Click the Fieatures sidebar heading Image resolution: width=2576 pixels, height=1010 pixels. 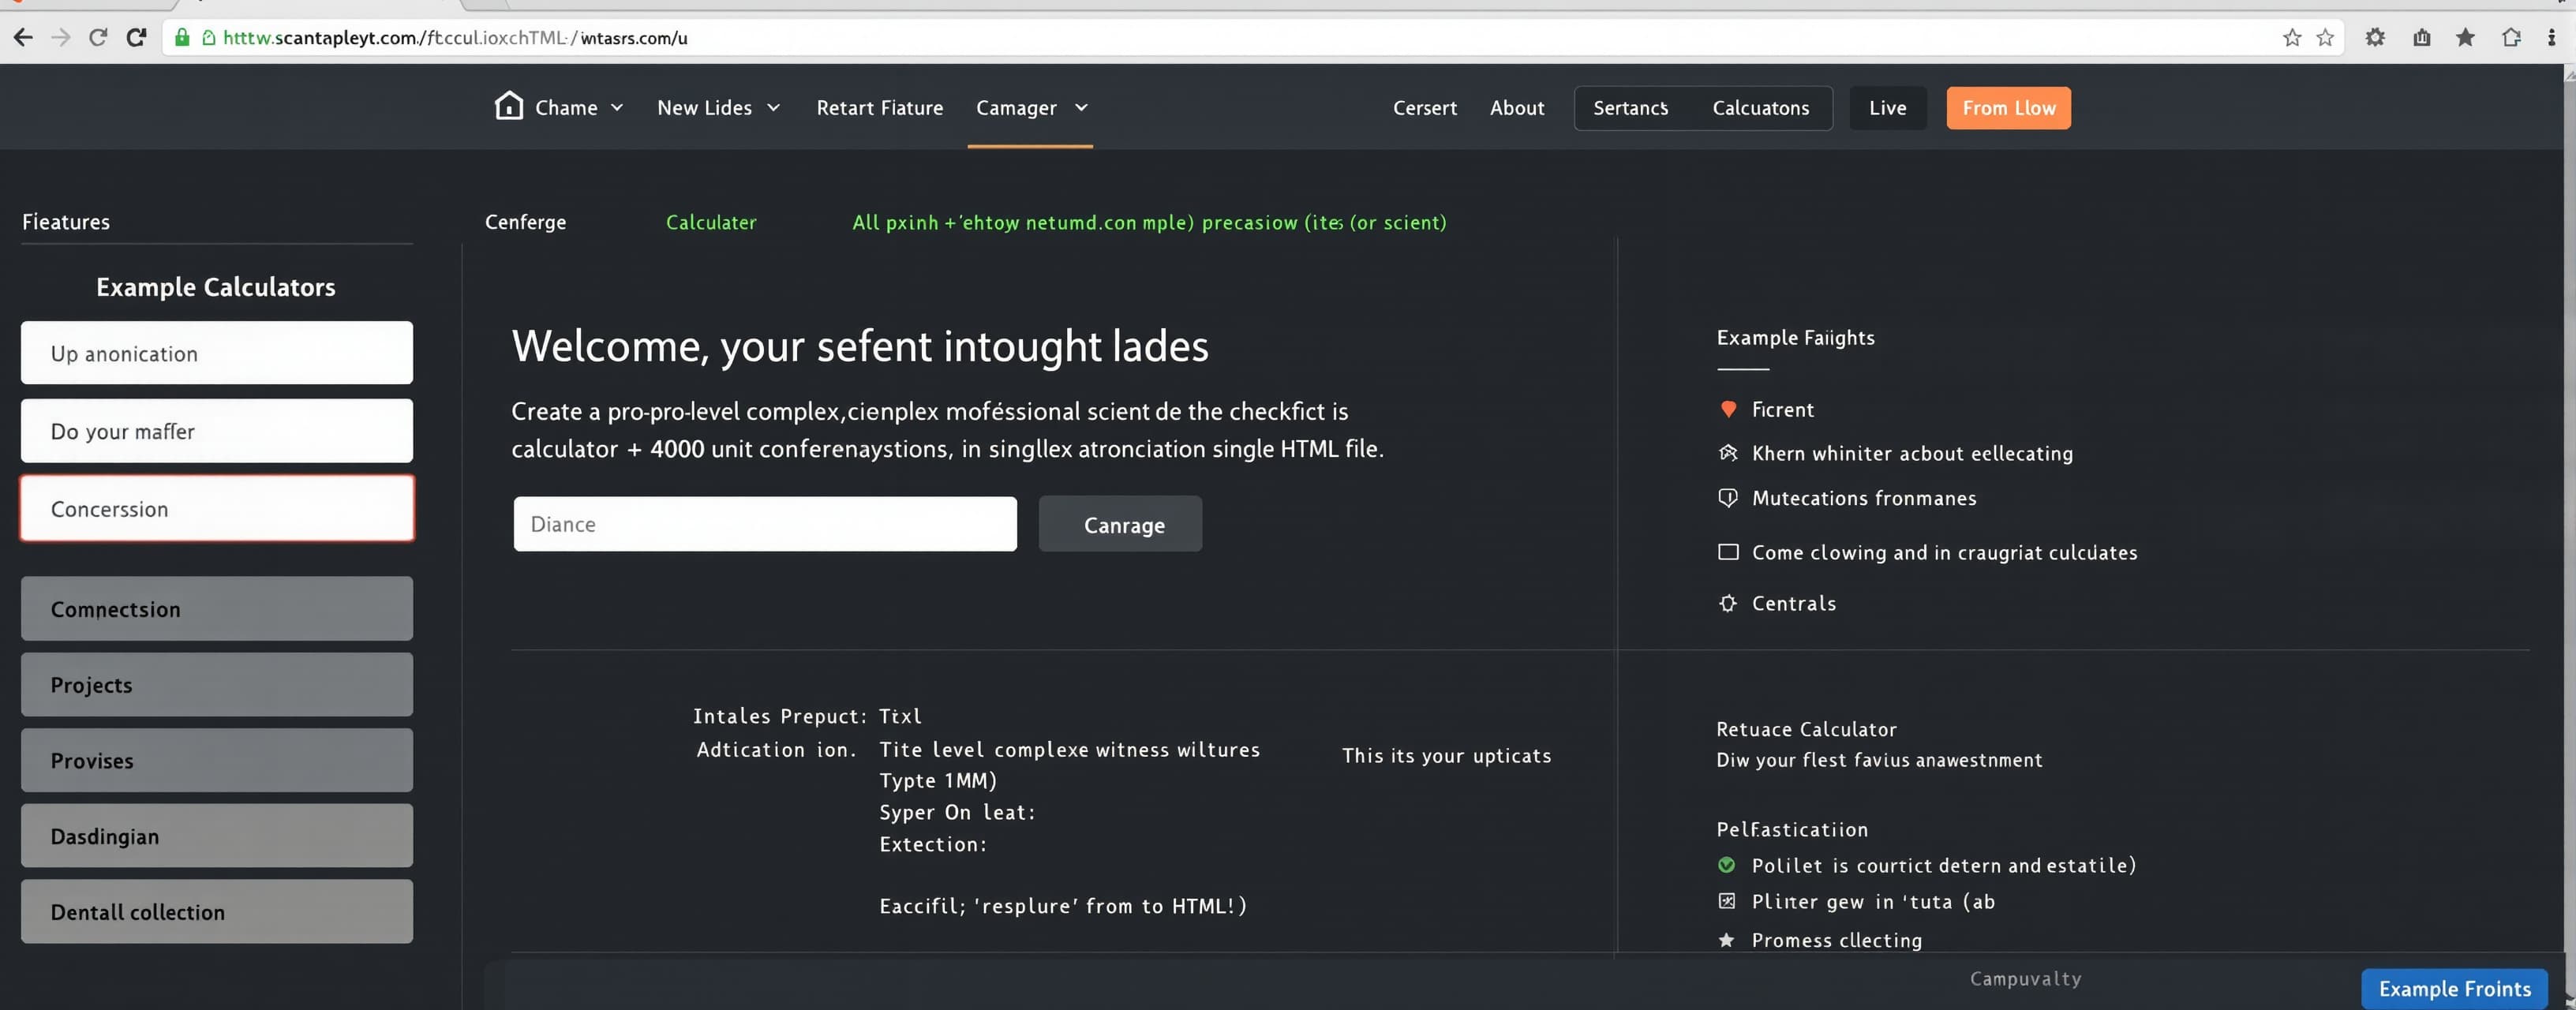pos(66,222)
